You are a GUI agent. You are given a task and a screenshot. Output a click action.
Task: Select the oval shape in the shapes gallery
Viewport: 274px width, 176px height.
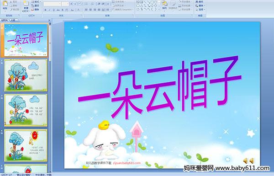coord(156,2)
